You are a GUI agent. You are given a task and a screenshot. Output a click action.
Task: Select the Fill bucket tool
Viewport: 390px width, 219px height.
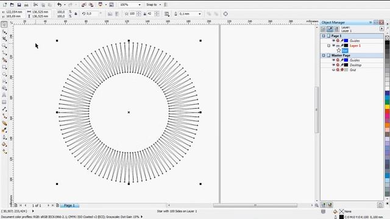tap(4, 144)
